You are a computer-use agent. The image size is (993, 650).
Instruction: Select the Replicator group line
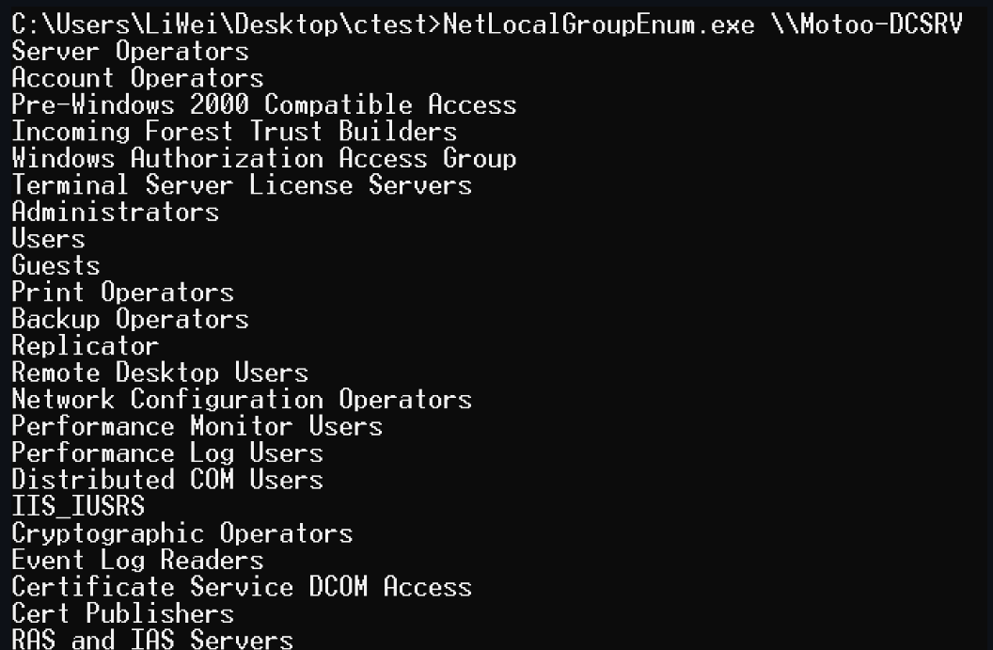pos(86,346)
